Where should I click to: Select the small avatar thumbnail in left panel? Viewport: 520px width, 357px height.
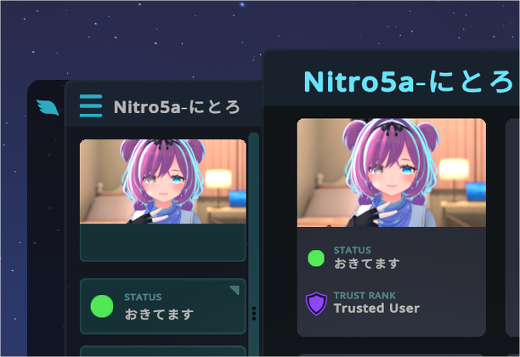(x=163, y=182)
